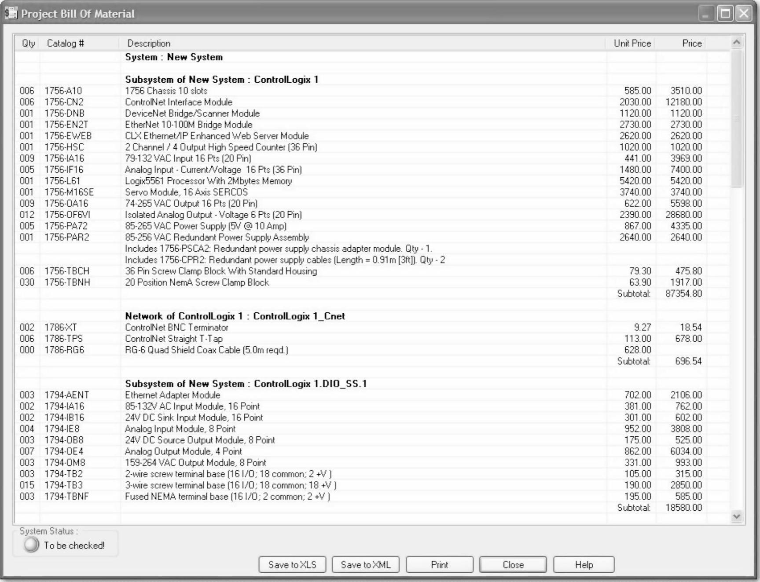Select the 'Subsystem of New System : ControlLogix 1' heading
The width and height of the screenshot is (760, 582).
click(x=221, y=80)
